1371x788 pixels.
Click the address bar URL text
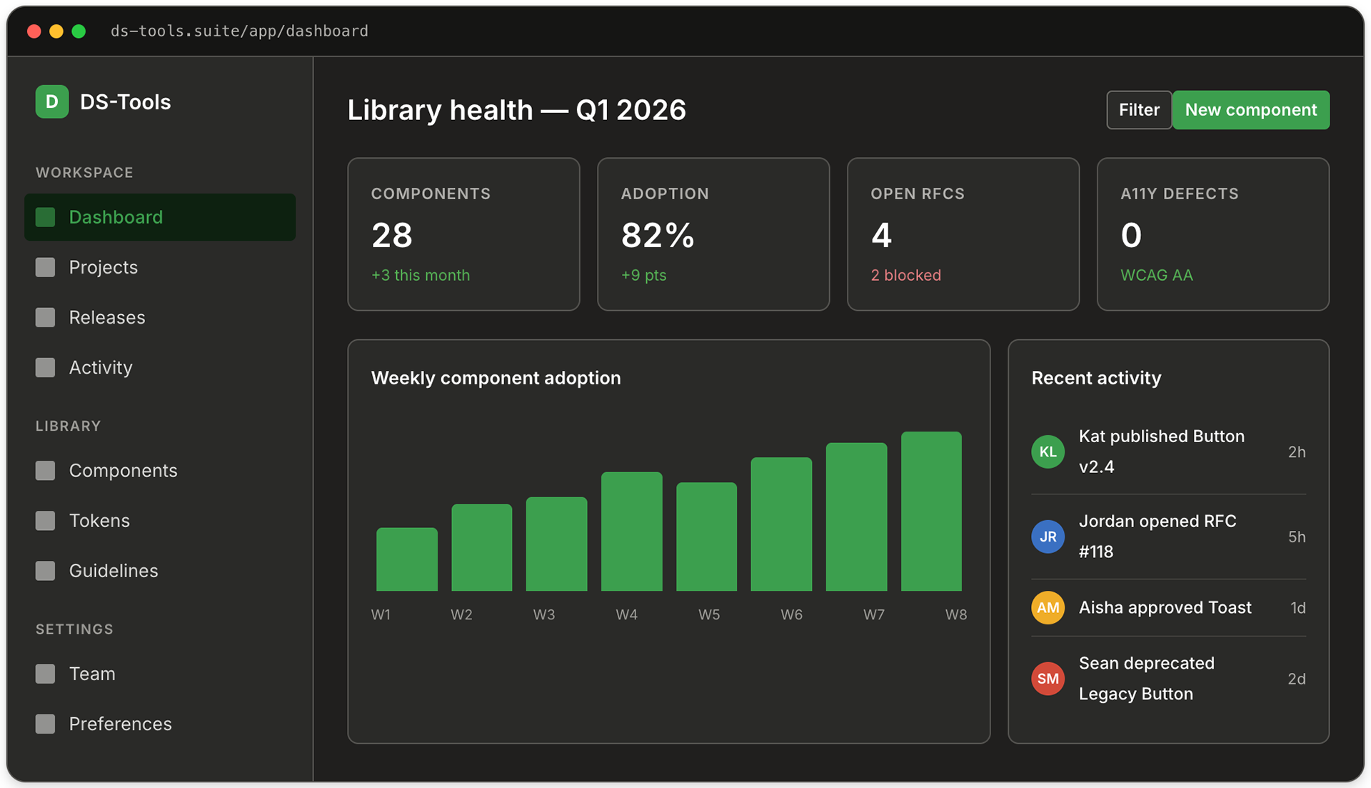click(x=239, y=31)
